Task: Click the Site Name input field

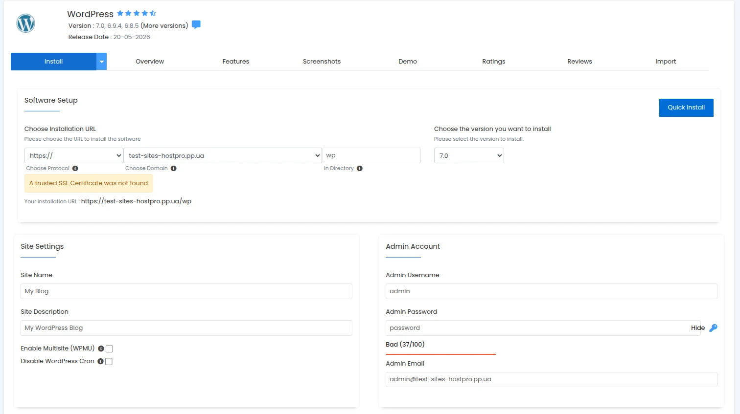Action: click(186, 291)
